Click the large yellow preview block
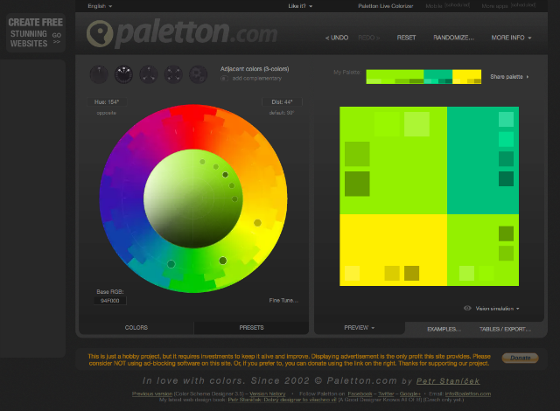The height and width of the screenshot is (411, 560). coord(393,250)
